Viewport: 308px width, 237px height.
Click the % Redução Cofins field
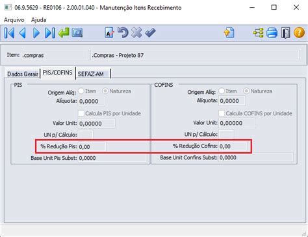[x=233, y=146]
